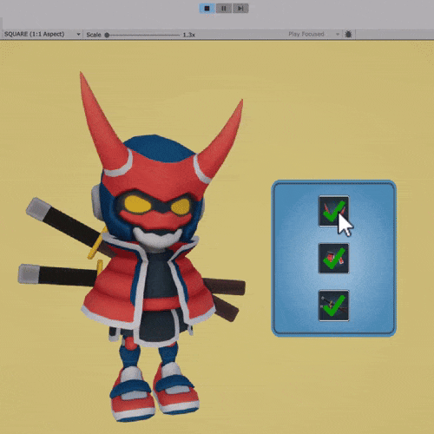Click the bug debug icon
The height and width of the screenshot is (434, 434).
click(348, 34)
